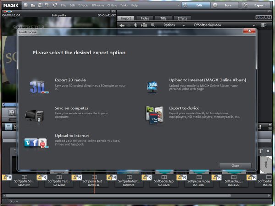
Task: Click the YouTube/Facebook Upload to Internet icon
Action: click(x=36, y=142)
